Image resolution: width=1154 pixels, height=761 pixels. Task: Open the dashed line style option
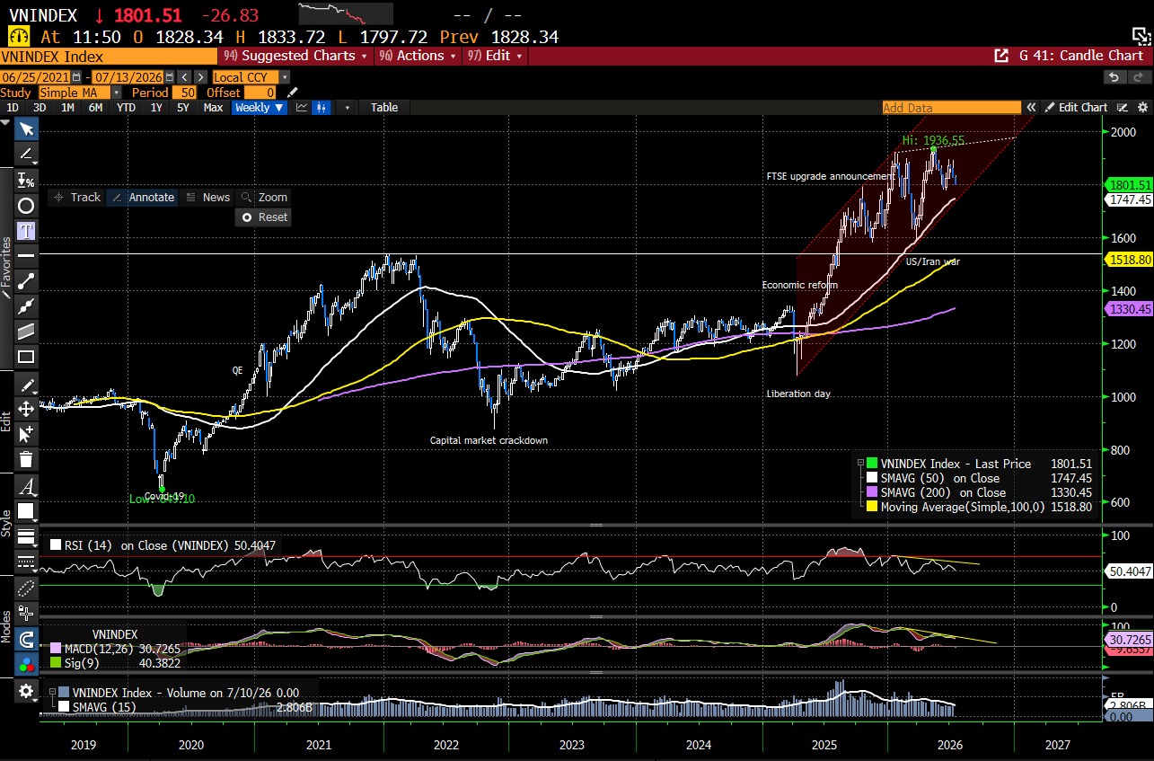click(26, 563)
